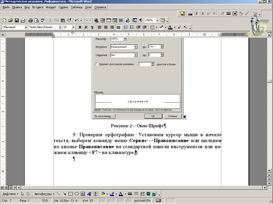Insert a Text Box from the drawing toolbar

pos(83,194)
